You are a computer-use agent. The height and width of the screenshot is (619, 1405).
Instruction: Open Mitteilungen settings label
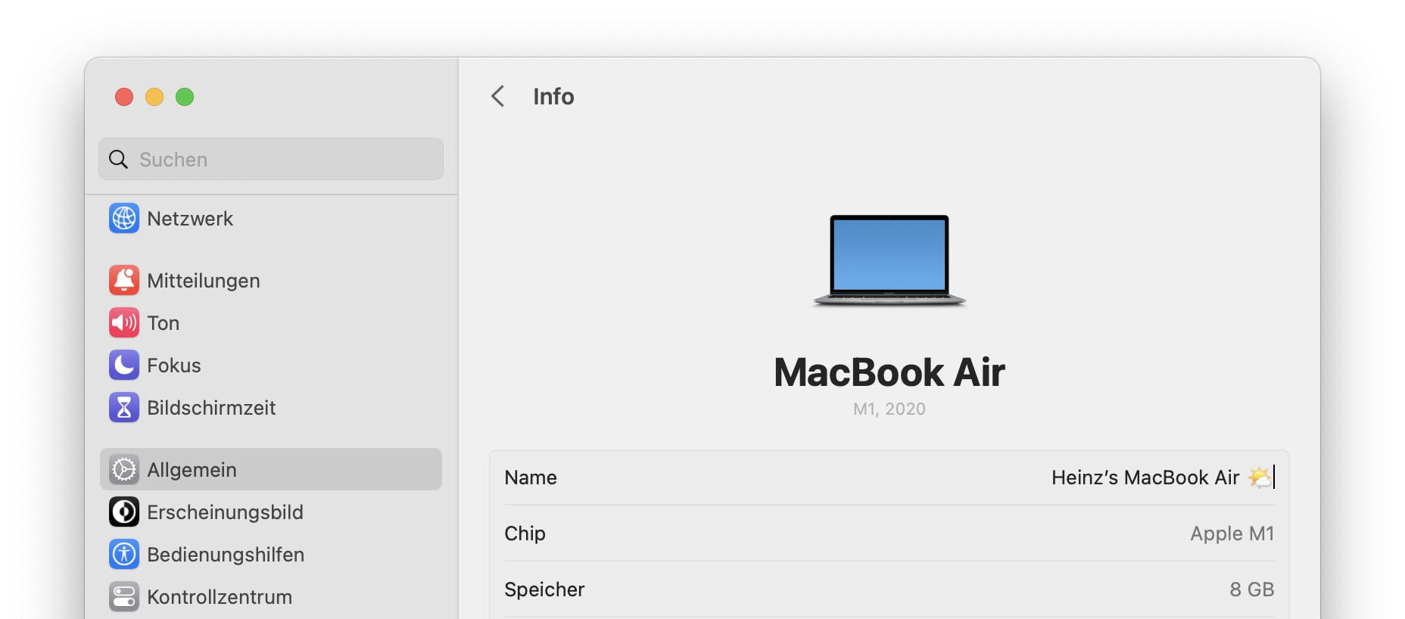(204, 281)
